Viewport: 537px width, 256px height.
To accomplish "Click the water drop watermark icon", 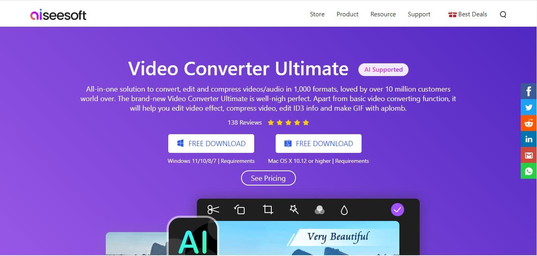I will (x=344, y=210).
